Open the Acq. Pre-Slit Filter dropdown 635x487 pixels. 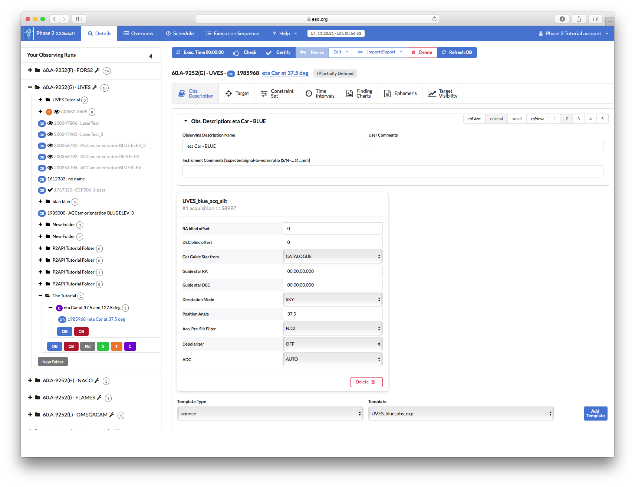click(332, 329)
